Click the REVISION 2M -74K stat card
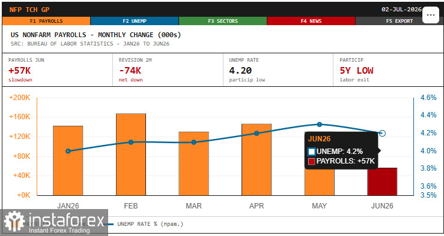 pyautogui.click(x=168, y=69)
